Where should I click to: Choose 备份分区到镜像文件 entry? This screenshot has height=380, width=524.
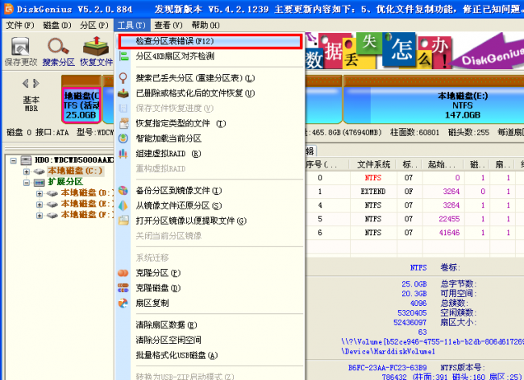pos(210,191)
